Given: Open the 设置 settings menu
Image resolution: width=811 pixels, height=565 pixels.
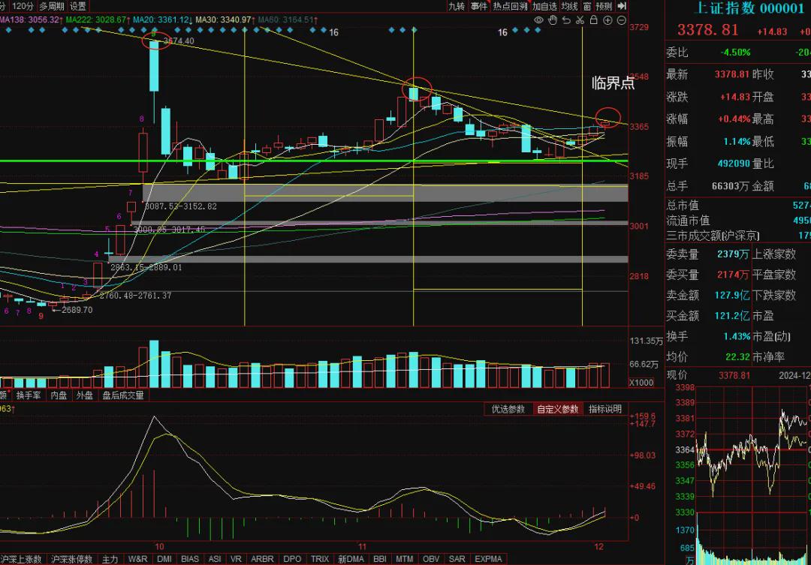Looking at the screenshot, I should click(x=78, y=6).
